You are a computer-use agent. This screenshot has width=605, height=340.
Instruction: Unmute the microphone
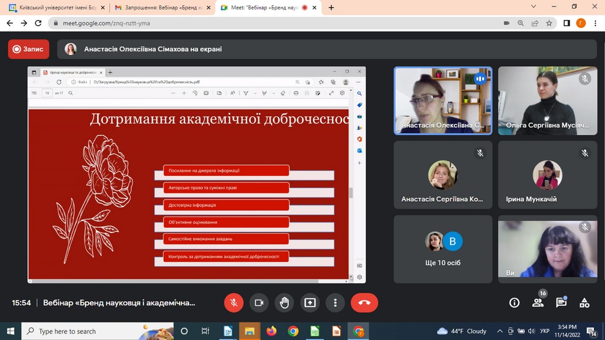point(234,303)
